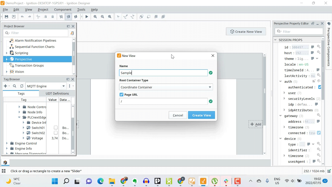Open the MQTT Engine provider dropdown
332x187 pixels.
click(46, 86)
